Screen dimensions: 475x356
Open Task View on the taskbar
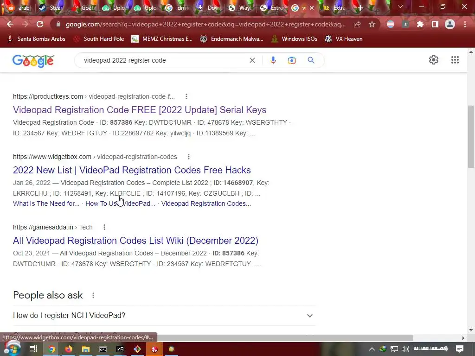33,349
